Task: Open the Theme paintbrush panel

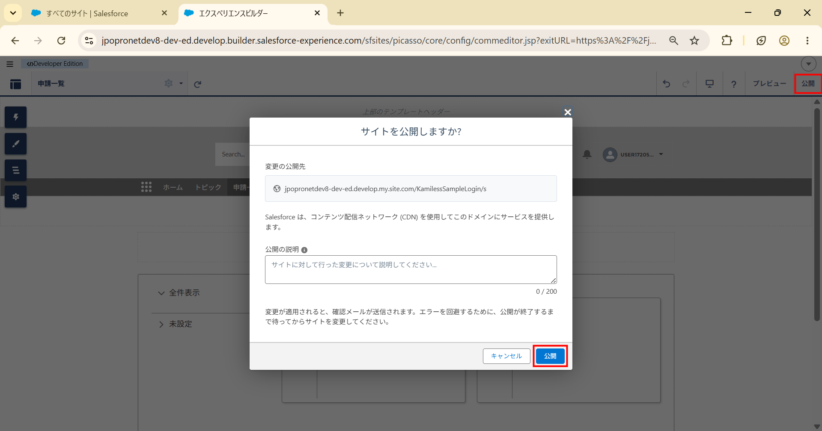Action: click(16, 144)
